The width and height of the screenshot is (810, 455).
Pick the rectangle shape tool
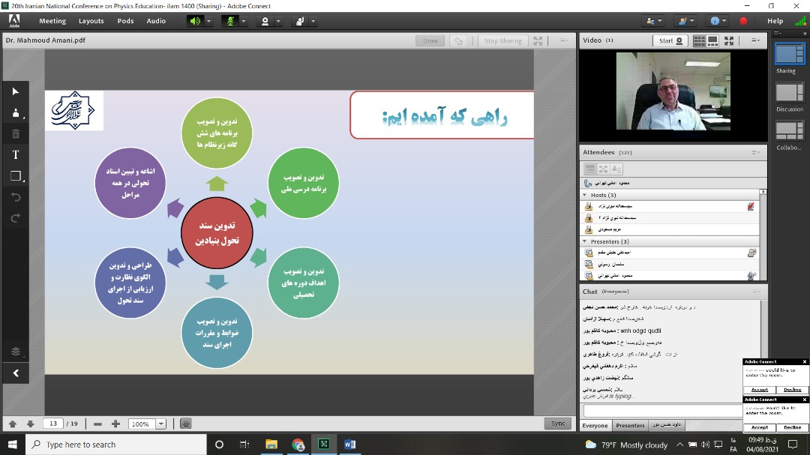tap(16, 177)
